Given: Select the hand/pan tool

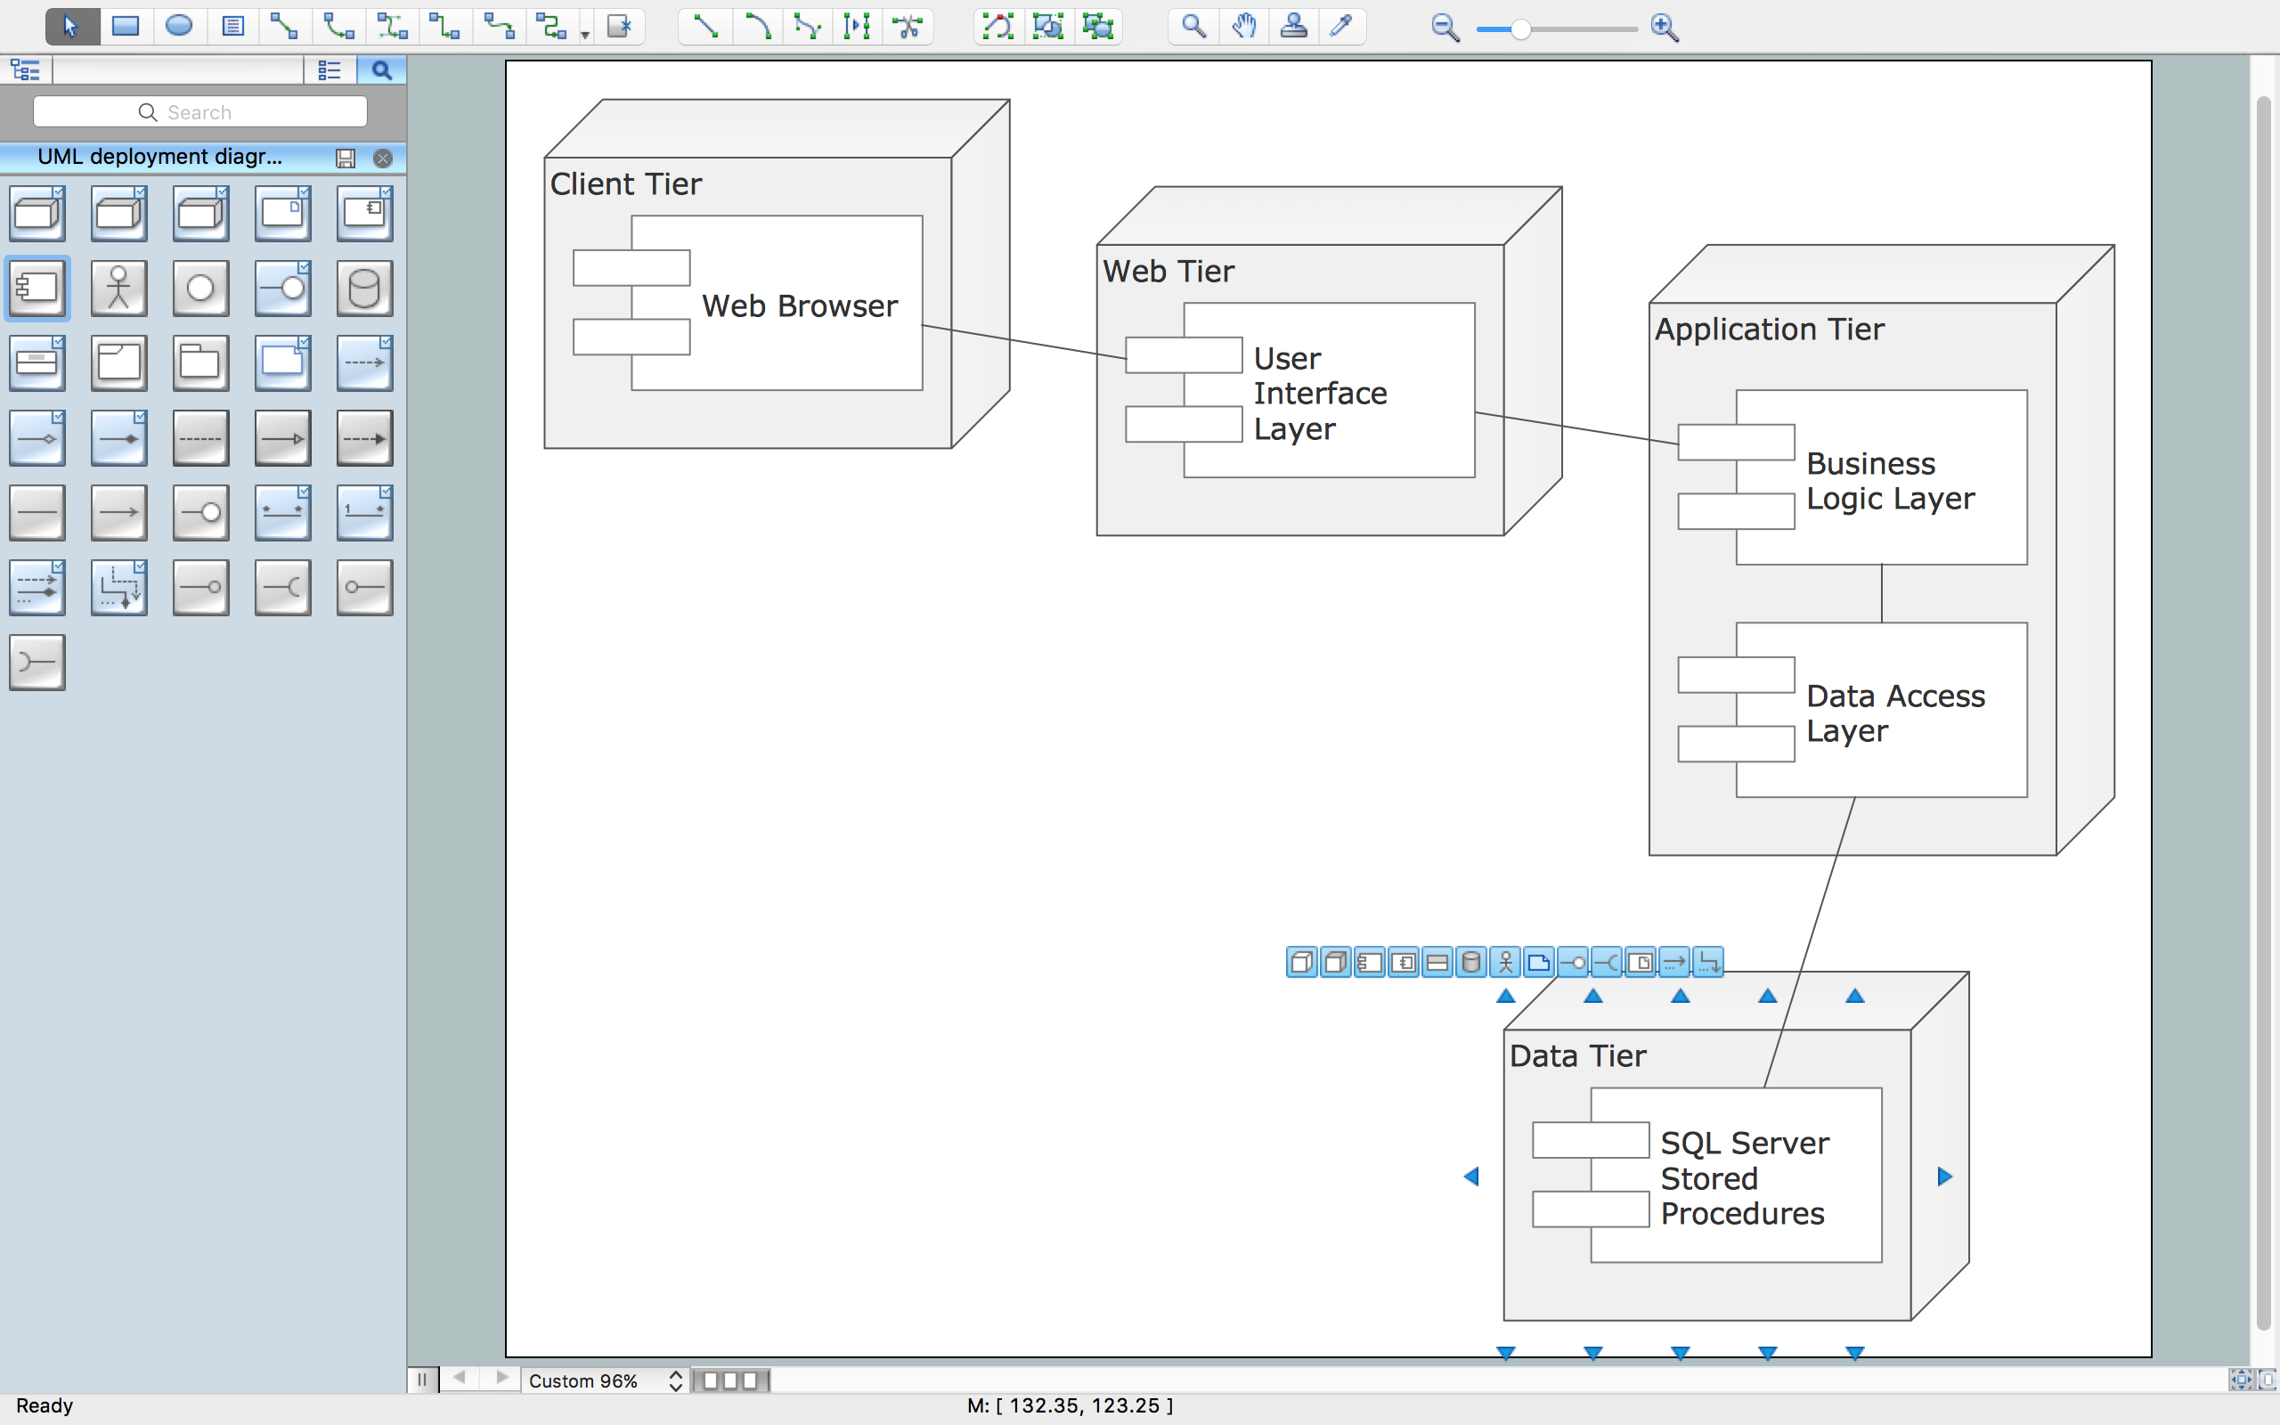Looking at the screenshot, I should click(1241, 28).
